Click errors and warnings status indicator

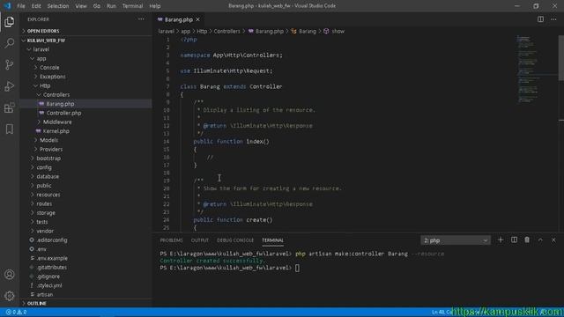(x=16, y=313)
